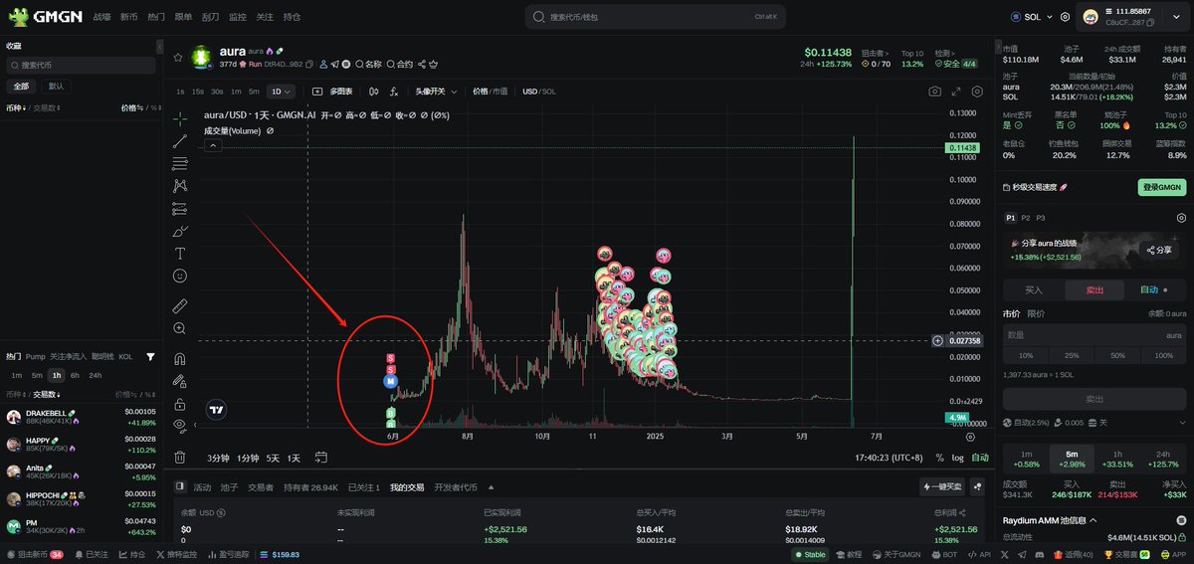Select the ruler measure tool
This screenshot has width=1194, height=564.
click(x=180, y=305)
